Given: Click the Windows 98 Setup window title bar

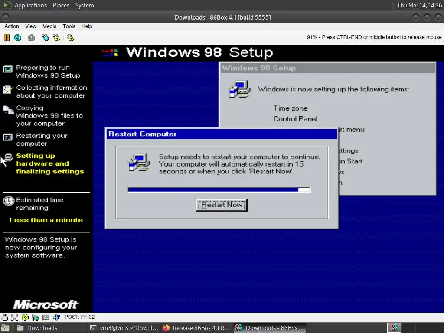Looking at the screenshot, I should [328, 68].
